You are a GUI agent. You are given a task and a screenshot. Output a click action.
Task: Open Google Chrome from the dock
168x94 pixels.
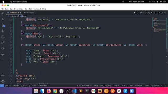point(55,91)
